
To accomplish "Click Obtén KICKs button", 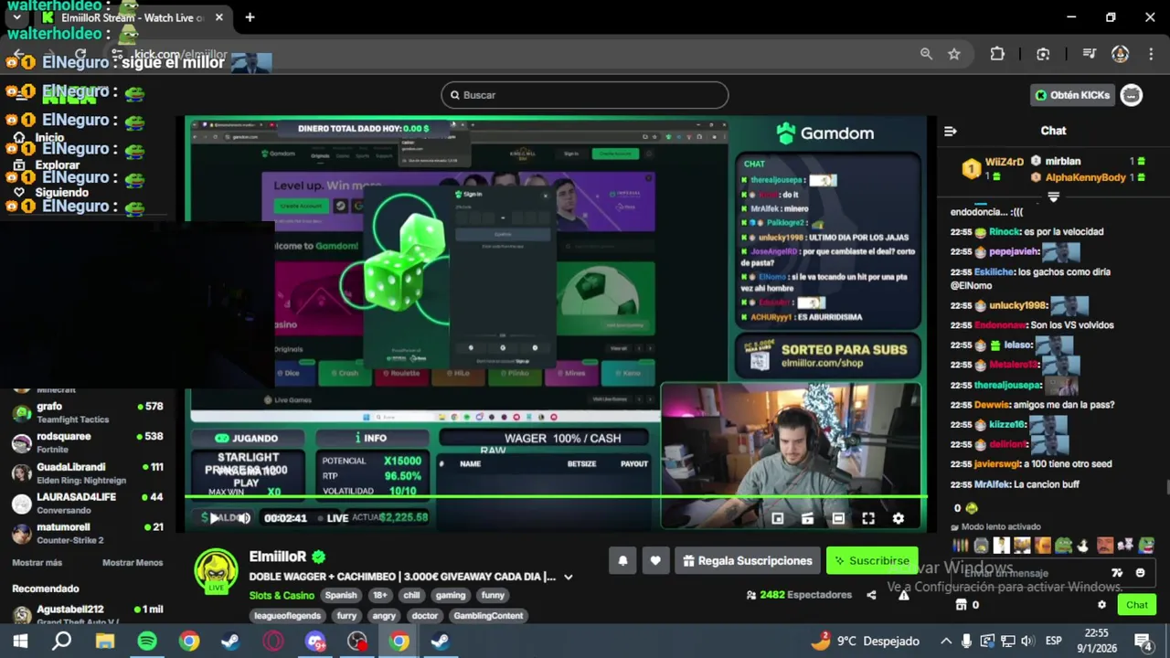I will click(x=1072, y=95).
